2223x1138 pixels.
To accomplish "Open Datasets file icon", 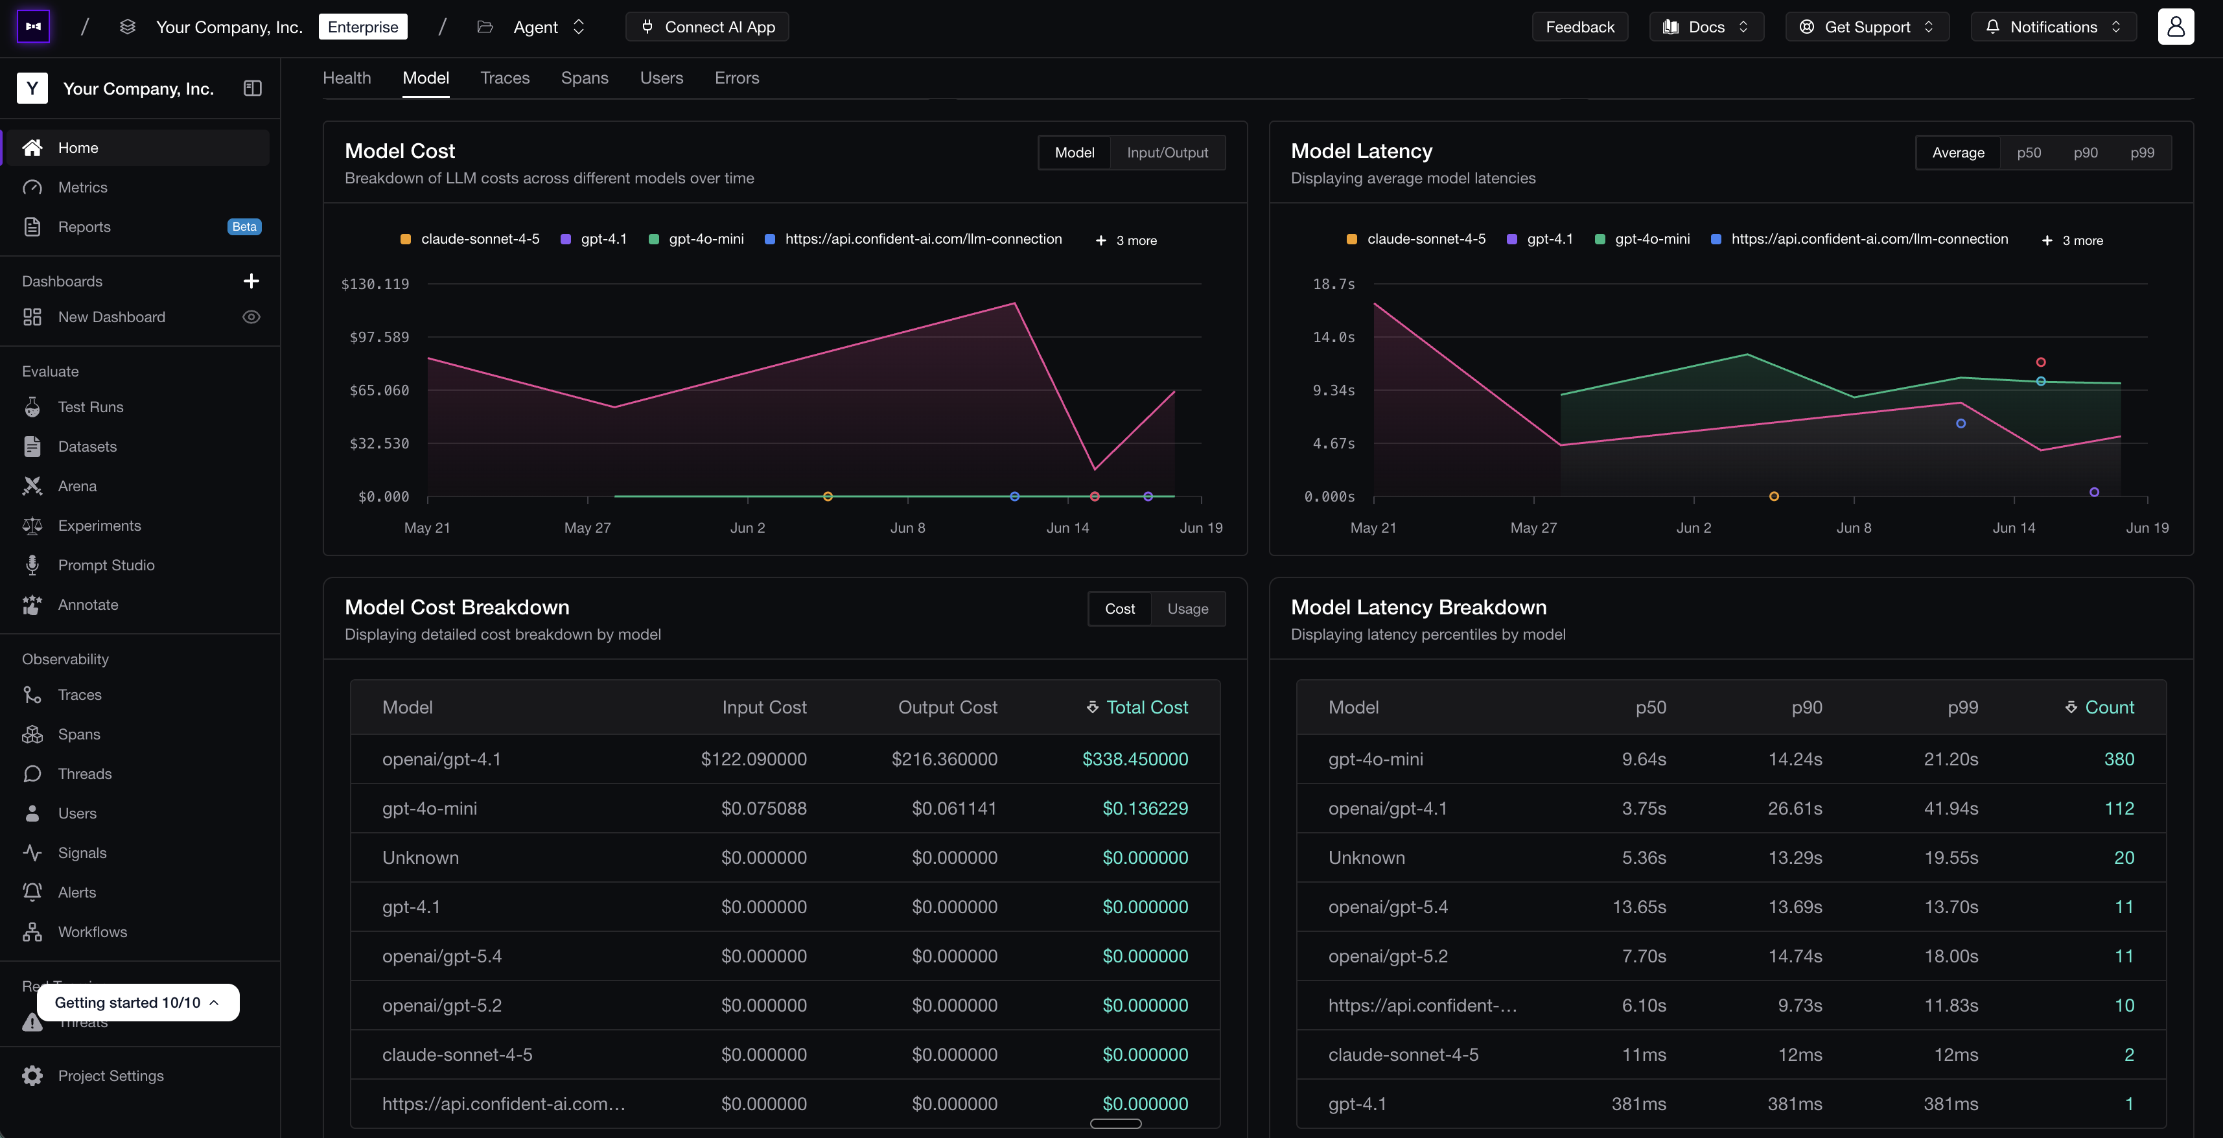I will [32, 446].
